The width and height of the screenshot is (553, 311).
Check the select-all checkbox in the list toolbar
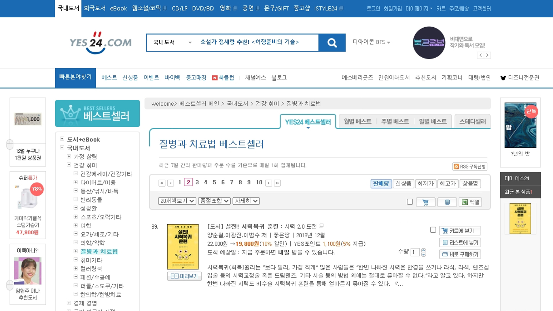410,202
